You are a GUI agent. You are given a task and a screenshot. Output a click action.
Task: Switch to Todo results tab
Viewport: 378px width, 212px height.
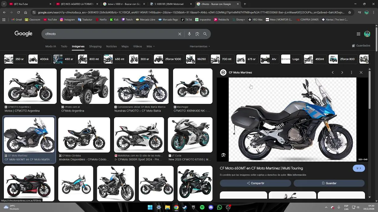[64, 47]
